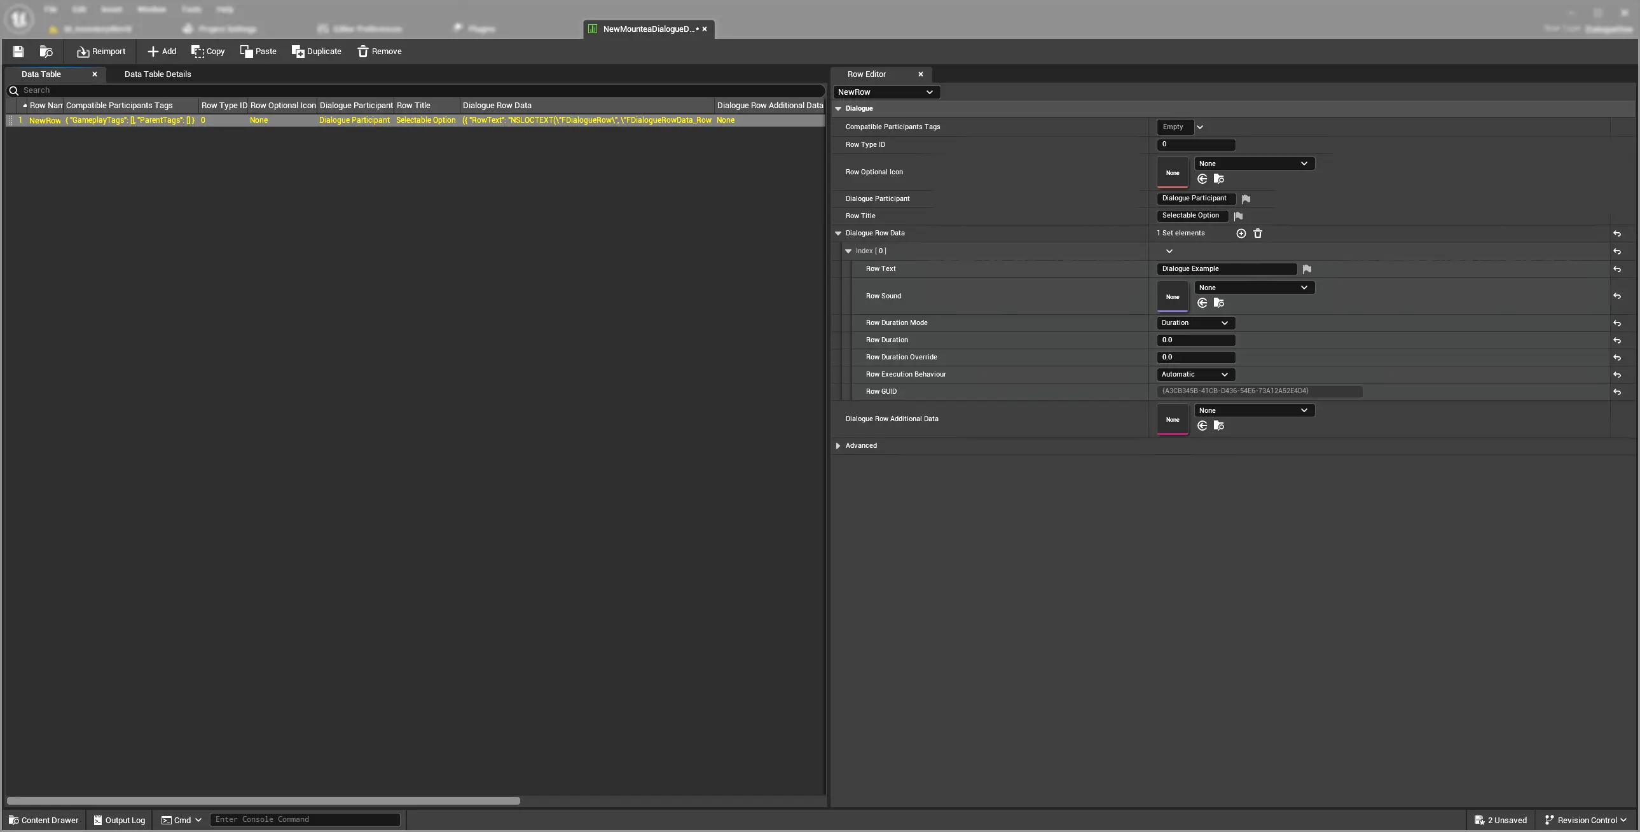Click the Duplicate row toolbar button
This screenshot has height=832, width=1640.
[x=317, y=52]
